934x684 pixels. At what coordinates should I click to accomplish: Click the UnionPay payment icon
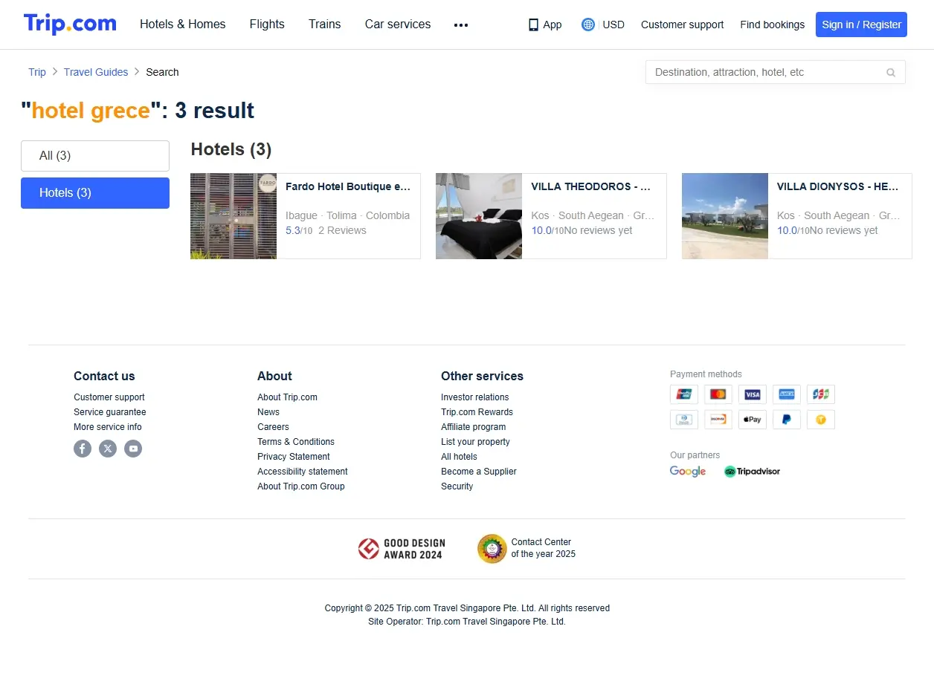(x=684, y=394)
